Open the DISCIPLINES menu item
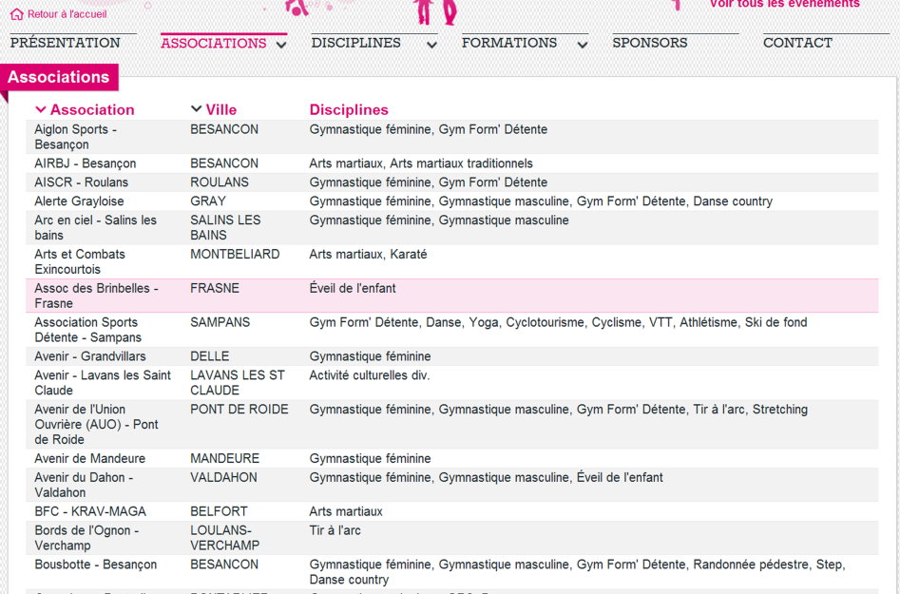The image size is (900, 594). point(355,43)
